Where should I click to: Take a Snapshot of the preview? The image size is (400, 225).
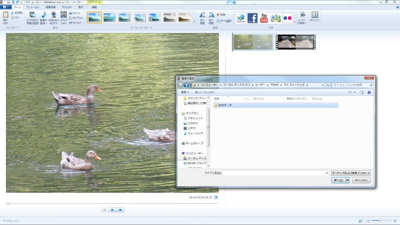[x=64, y=18]
